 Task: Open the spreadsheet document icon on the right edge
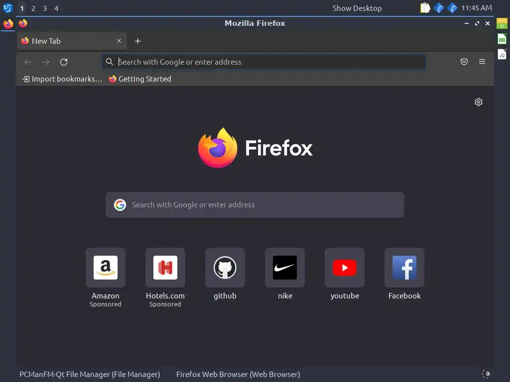click(502, 39)
